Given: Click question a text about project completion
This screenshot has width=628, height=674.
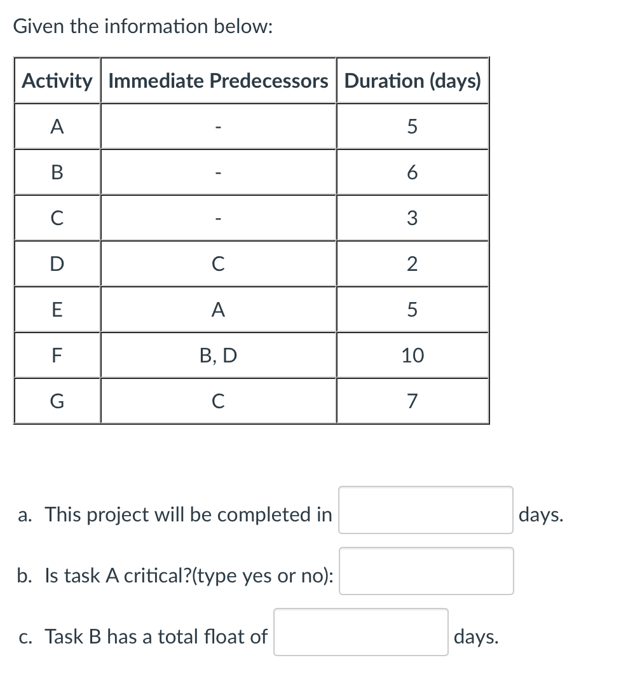Looking at the screenshot, I should tap(173, 514).
